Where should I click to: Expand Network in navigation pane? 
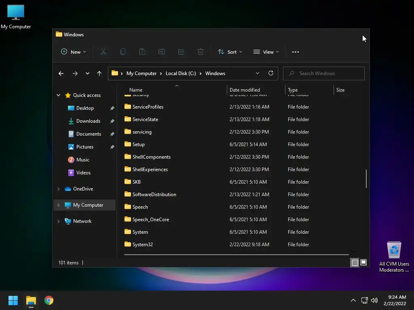point(59,221)
